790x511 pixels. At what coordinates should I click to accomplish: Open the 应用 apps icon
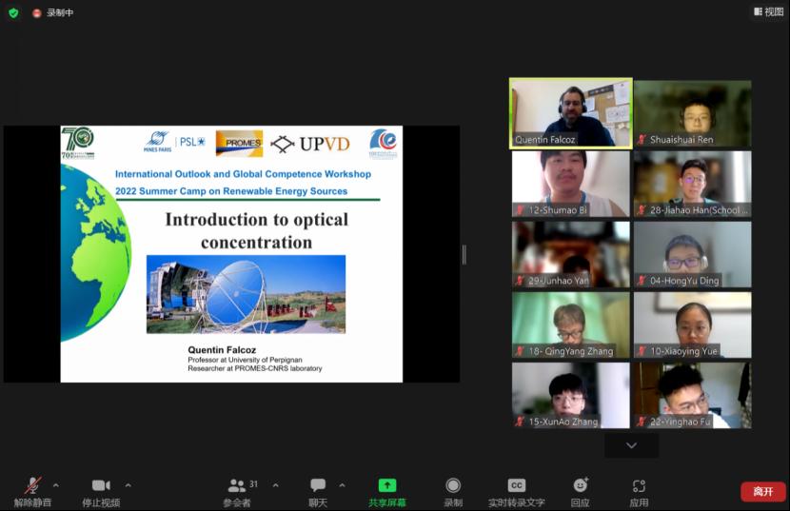pyautogui.click(x=639, y=486)
